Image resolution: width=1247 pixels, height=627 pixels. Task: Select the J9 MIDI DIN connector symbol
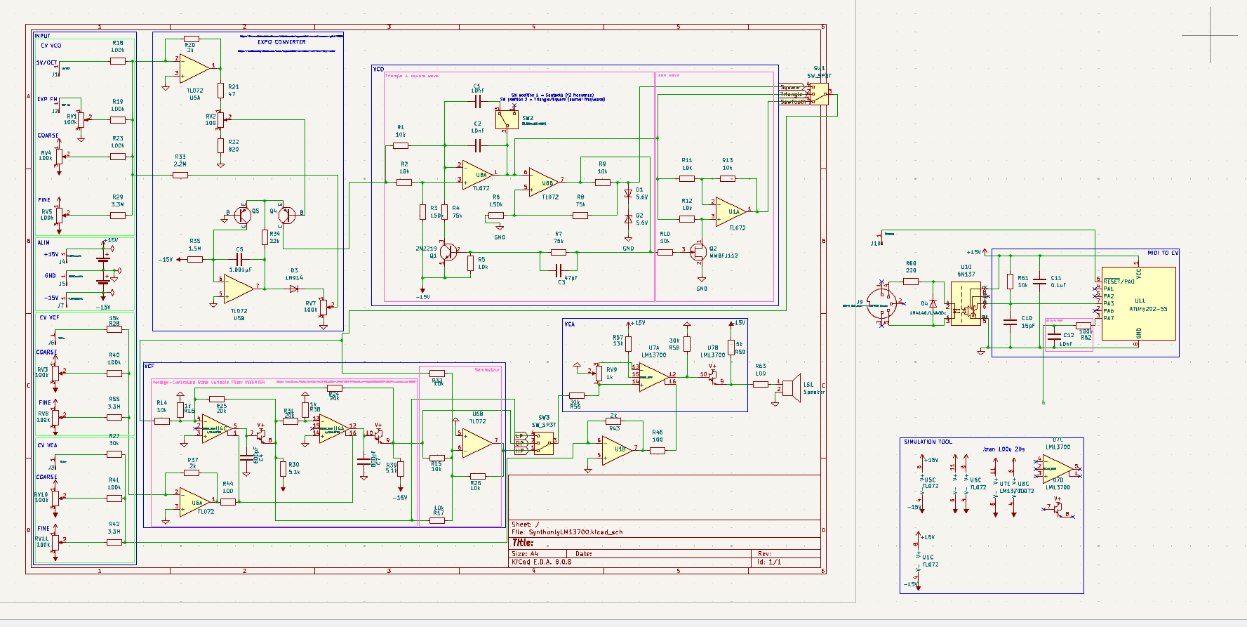pos(881,303)
